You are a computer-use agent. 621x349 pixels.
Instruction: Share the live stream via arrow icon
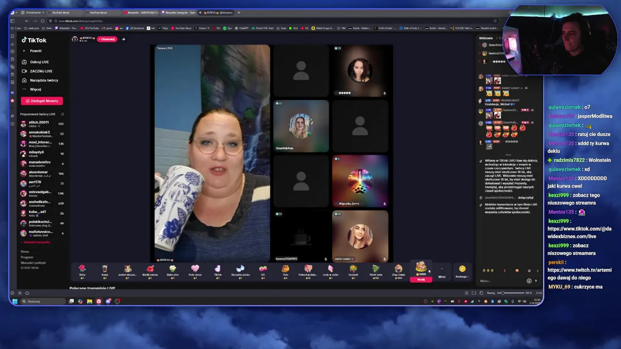[x=123, y=39]
